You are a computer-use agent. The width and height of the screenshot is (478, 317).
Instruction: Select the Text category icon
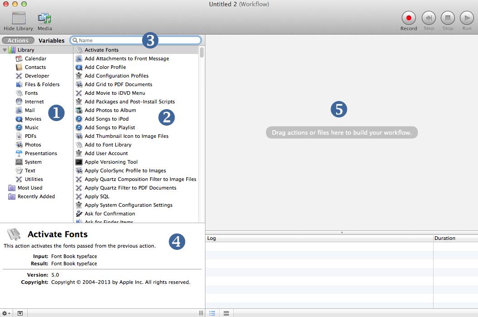(x=19, y=171)
